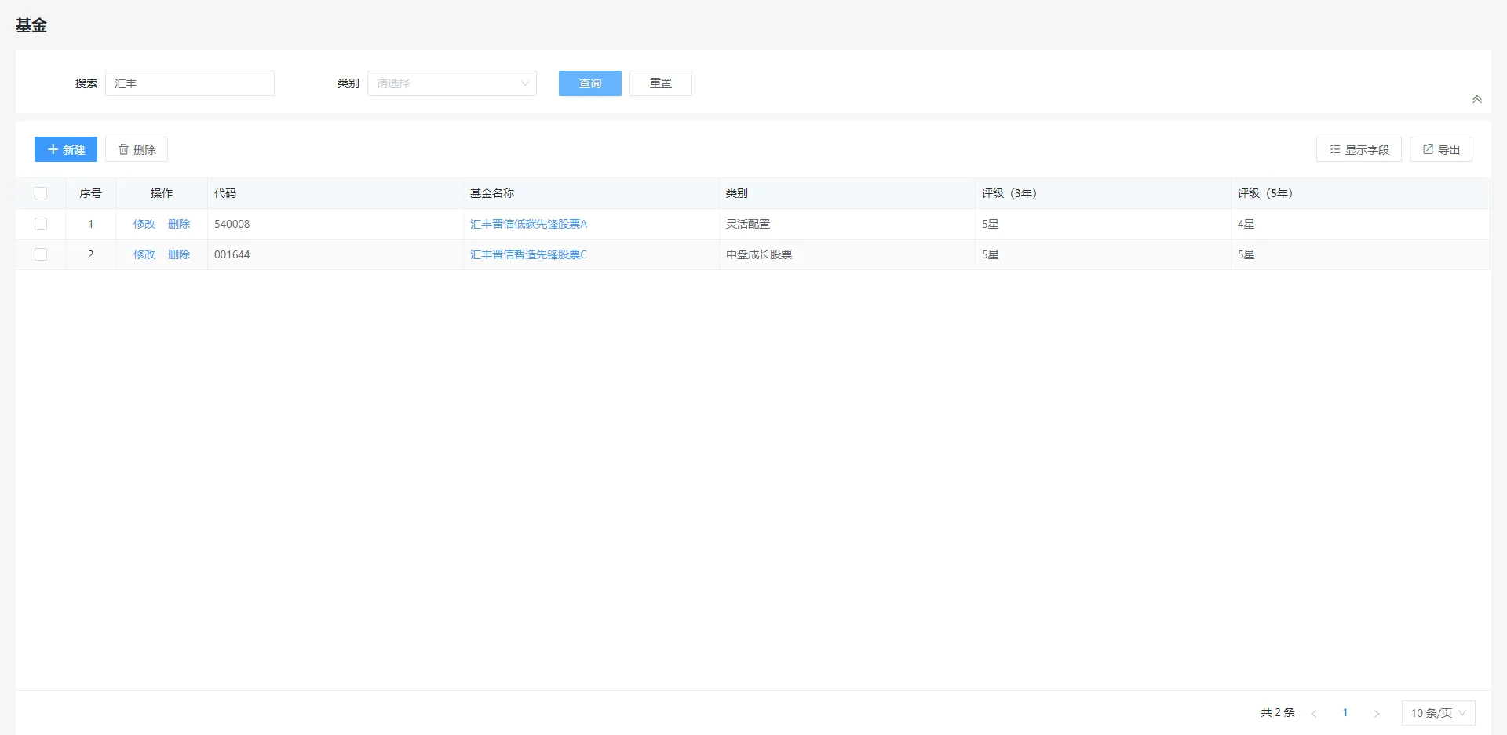This screenshot has width=1507, height=735.
Task: Open fund link 汇丰晋信低碳先锋股票A
Action: pyautogui.click(x=528, y=224)
